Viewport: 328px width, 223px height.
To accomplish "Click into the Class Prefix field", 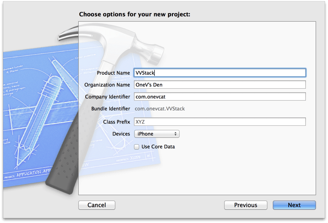I will 220,122.
